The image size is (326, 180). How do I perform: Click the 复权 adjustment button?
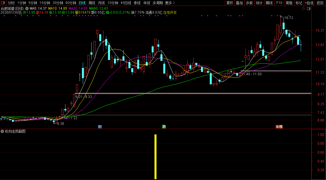coord(230,3)
